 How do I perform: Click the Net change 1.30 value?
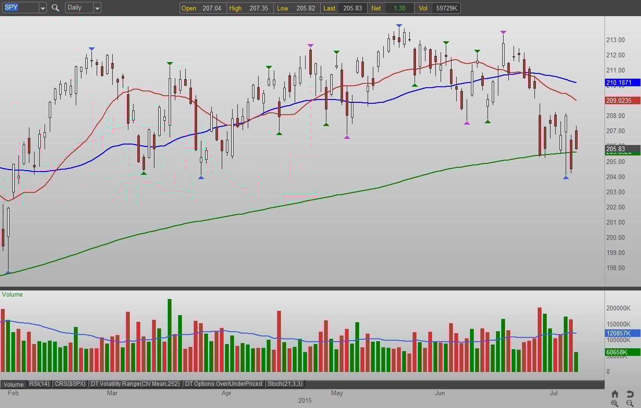pos(399,8)
